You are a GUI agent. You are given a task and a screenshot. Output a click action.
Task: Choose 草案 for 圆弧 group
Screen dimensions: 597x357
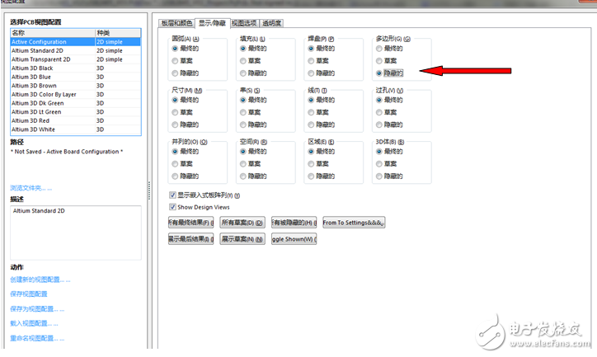tap(176, 60)
